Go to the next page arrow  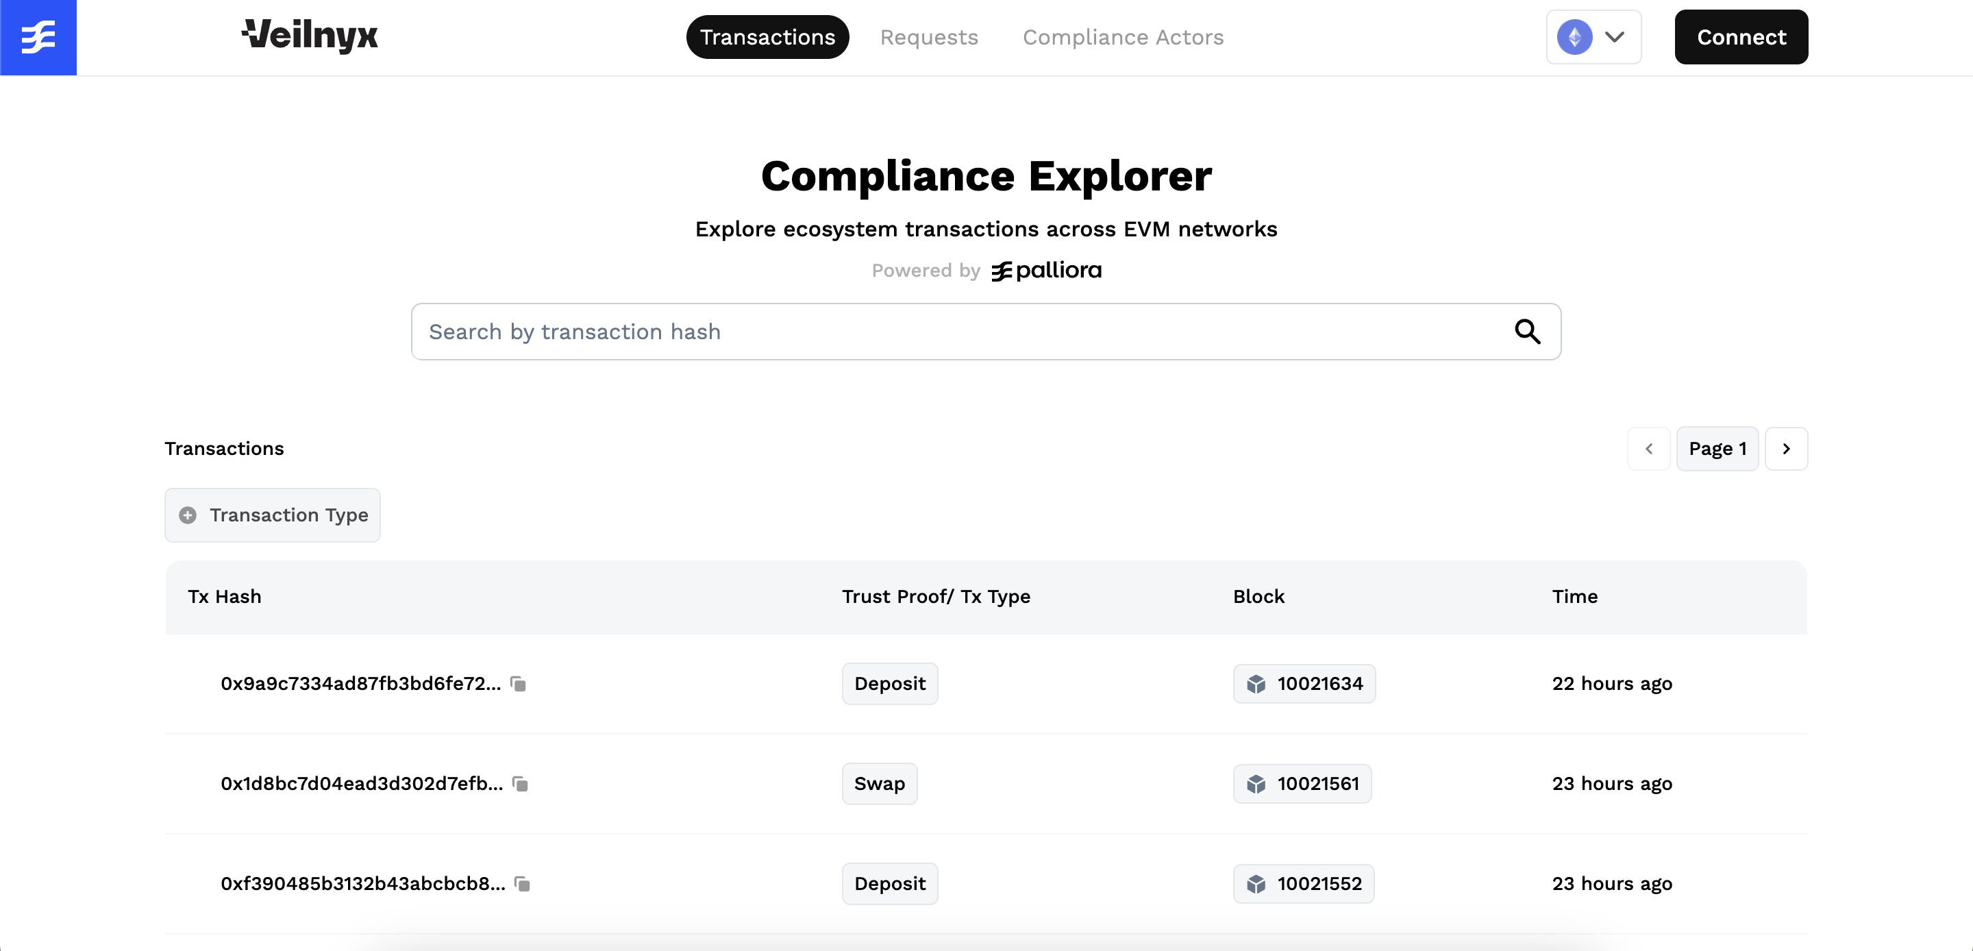1786,449
